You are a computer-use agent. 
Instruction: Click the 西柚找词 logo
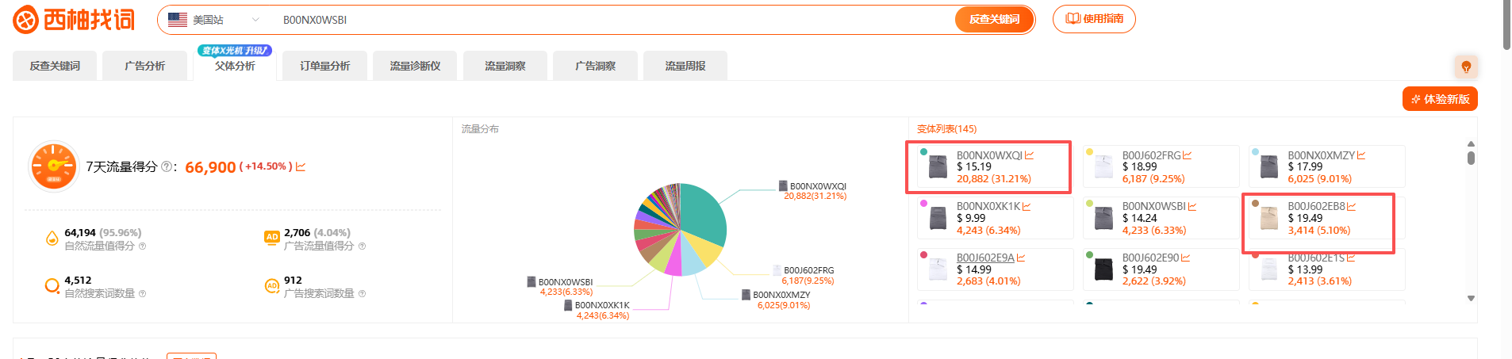coord(74,20)
